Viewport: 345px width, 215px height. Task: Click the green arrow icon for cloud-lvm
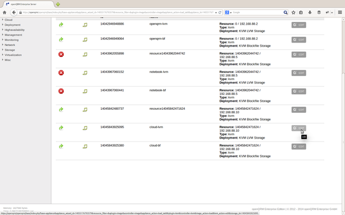[61, 128]
